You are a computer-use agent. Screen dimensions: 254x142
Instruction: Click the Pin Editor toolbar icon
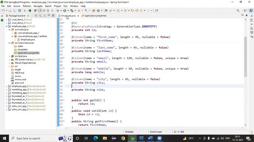click(x=156, y=11)
